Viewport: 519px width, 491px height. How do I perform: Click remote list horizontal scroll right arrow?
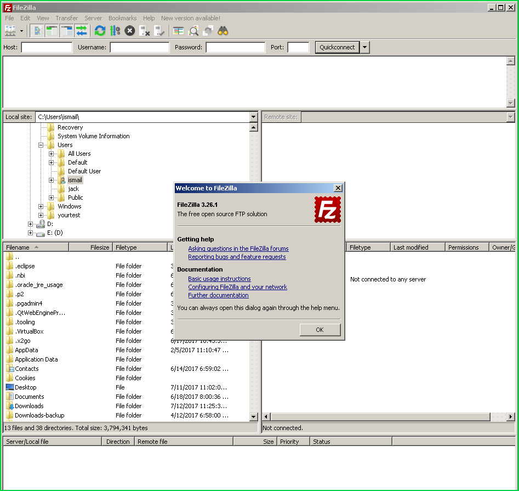(x=511, y=417)
